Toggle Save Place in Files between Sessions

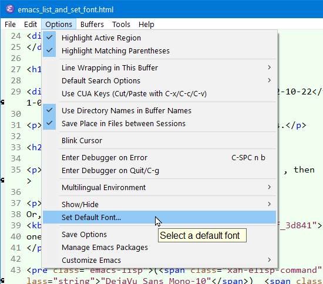[159, 123]
